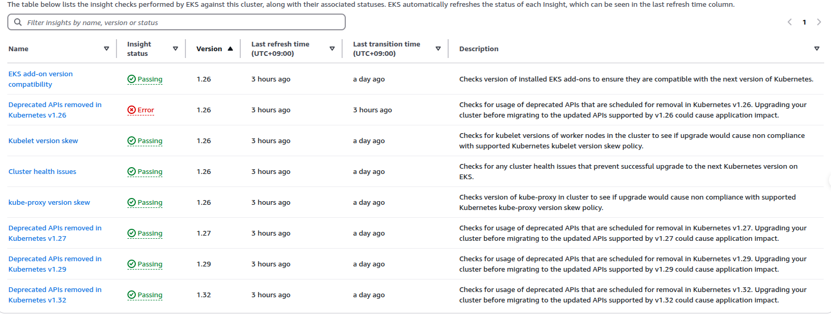Sort by Insight status column arrow
Screen dimensions: 831x315
[x=175, y=49]
